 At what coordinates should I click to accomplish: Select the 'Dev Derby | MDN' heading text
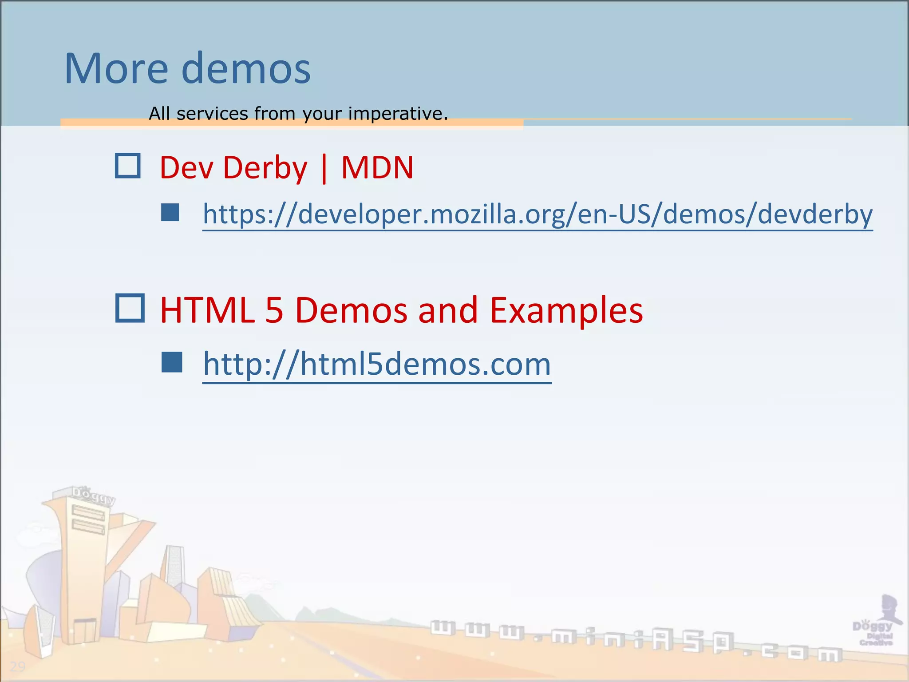coord(286,168)
